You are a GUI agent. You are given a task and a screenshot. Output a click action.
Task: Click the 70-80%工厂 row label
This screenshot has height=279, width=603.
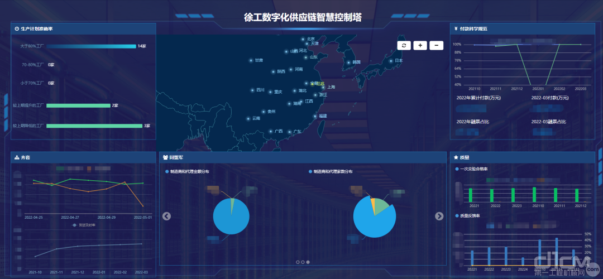click(x=33, y=65)
